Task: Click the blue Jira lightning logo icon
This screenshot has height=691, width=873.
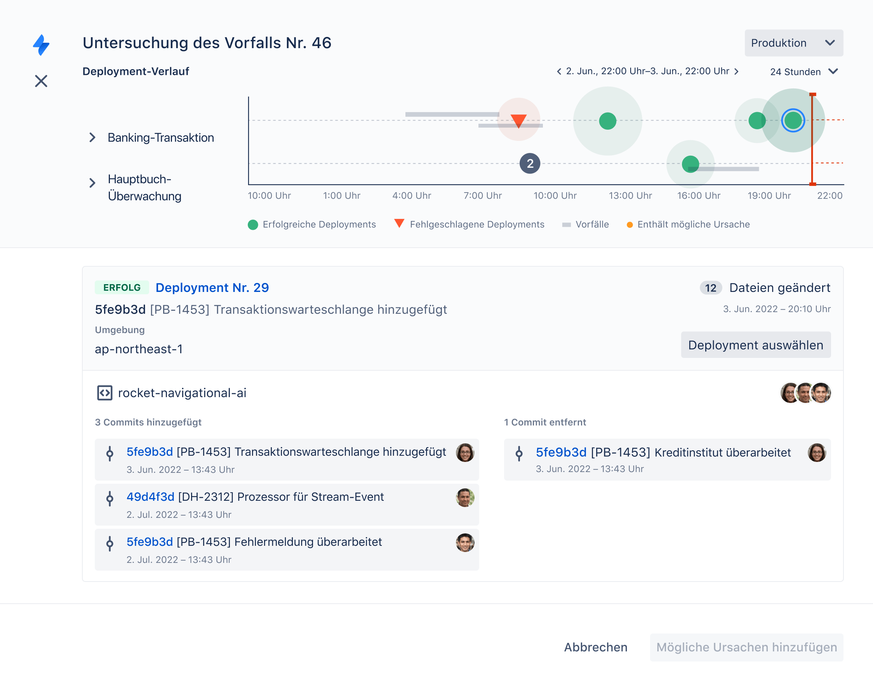Action: pyautogui.click(x=41, y=45)
